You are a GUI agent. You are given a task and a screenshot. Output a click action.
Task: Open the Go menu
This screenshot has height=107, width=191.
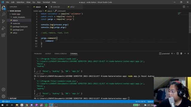point(34,2)
